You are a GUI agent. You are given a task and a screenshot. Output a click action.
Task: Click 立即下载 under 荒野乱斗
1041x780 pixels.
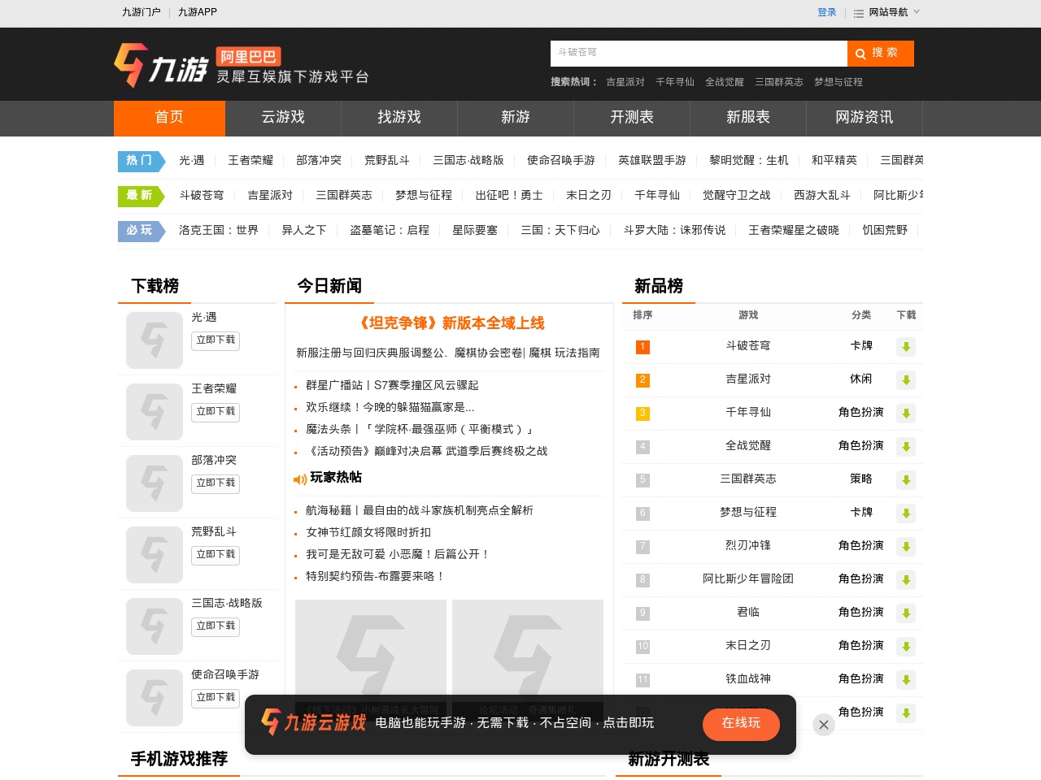216,555
